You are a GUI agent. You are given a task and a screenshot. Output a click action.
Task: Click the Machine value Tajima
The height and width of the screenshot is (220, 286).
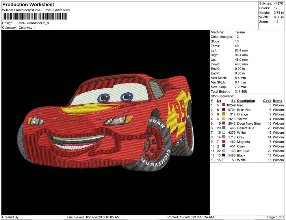pos(240,32)
